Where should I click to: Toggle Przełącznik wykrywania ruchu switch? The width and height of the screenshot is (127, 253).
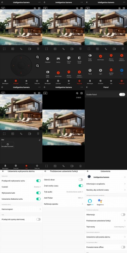pyautogui.click(x=38, y=181)
